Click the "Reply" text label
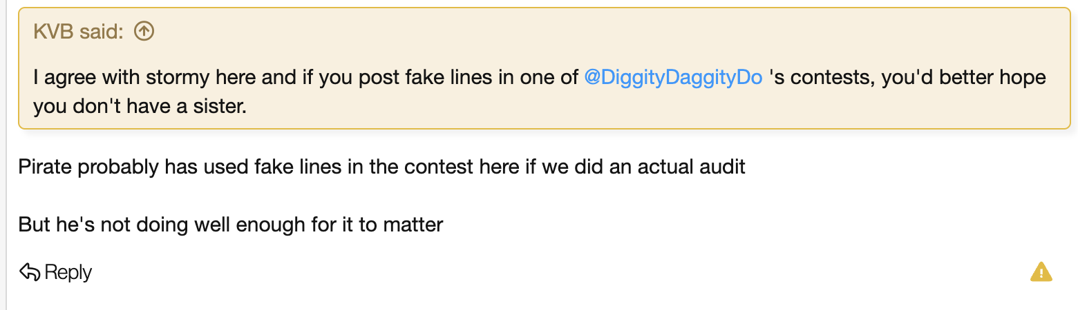 [x=68, y=272]
